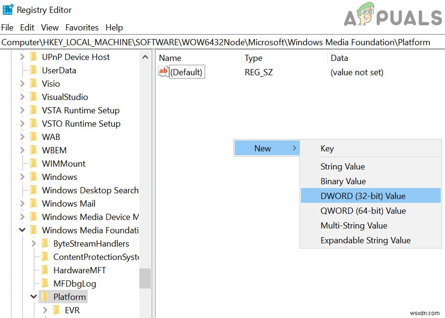
Task: Open the Favorites menu
Action: coord(82,28)
